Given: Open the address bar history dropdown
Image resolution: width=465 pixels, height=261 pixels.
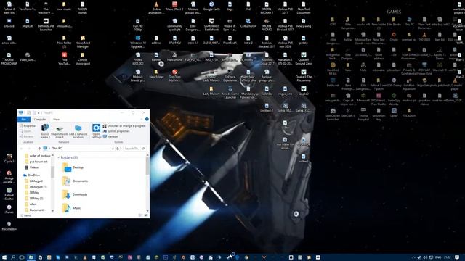Looking at the screenshot, I should point(113,149).
